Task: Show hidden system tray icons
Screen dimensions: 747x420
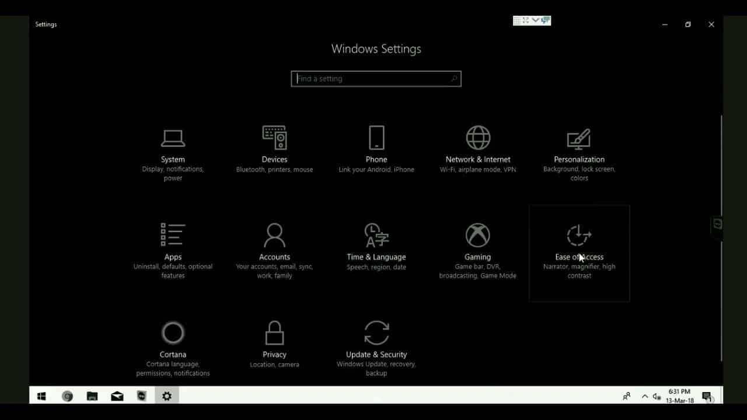Action: pos(644,397)
